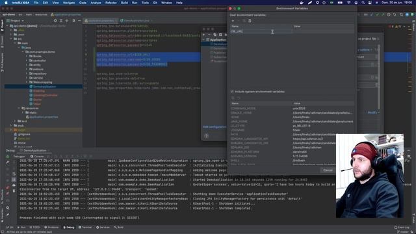Open the Debugger tab in Debug panel

19,156
